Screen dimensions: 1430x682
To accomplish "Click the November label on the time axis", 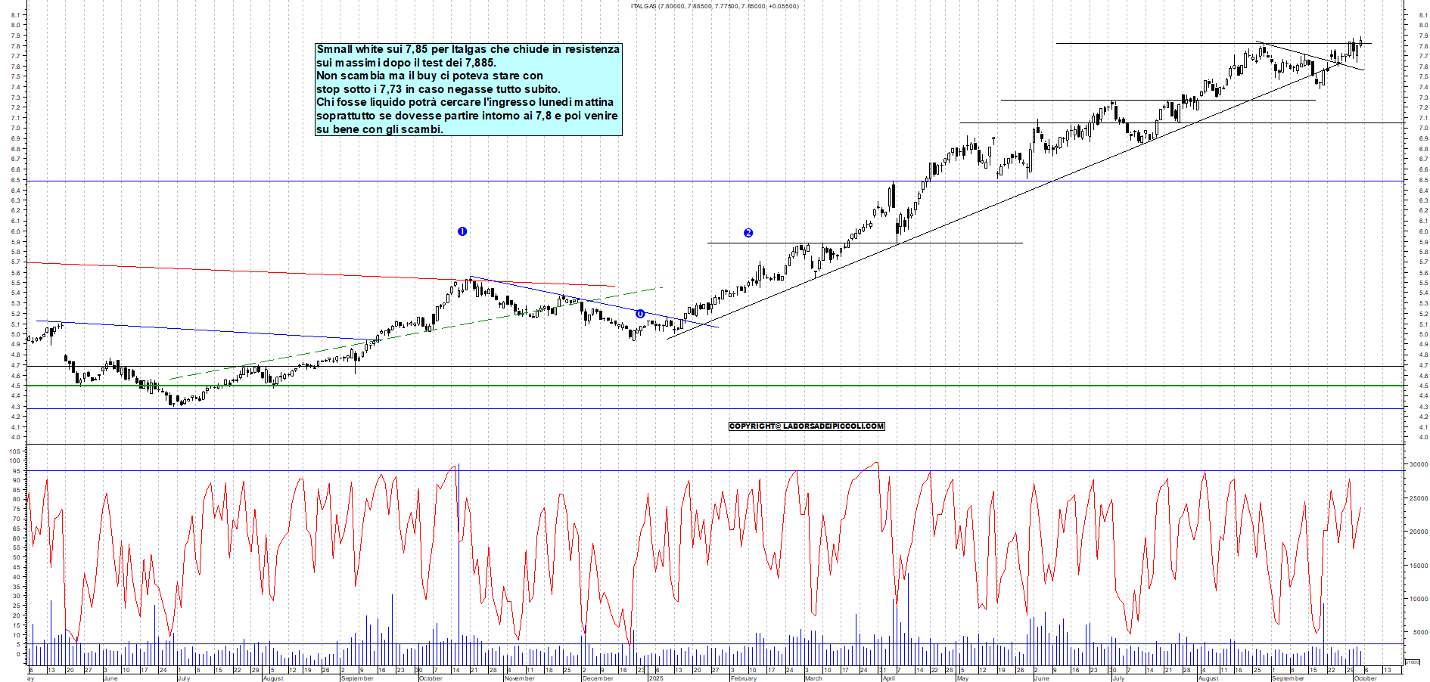I will point(520,678).
